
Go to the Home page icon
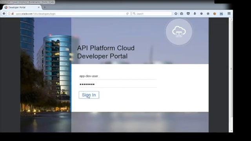point(208,14)
